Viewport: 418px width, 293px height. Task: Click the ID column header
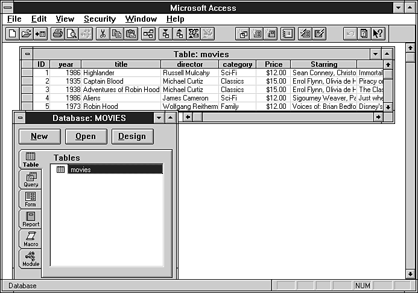[42, 64]
